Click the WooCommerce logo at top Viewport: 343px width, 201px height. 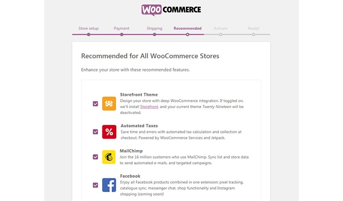tap(171, 10)
